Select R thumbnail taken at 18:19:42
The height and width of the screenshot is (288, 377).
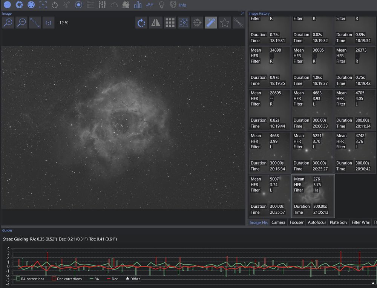click(x=355, y=67)
